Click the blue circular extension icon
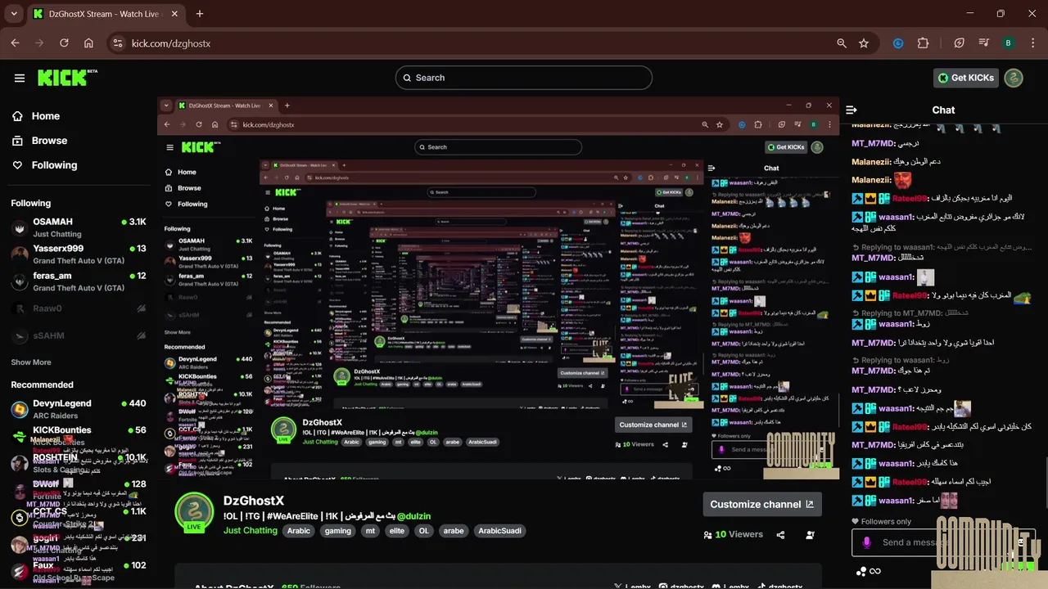This screenshot has height=589, width=1048. click(x=898, y=43)
